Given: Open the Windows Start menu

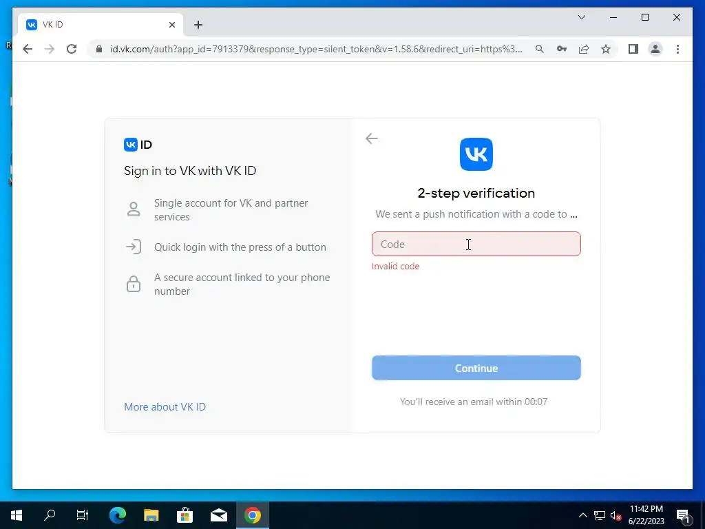Looking at the screenshot, I should pyautogui.click(x=17, y=515).
